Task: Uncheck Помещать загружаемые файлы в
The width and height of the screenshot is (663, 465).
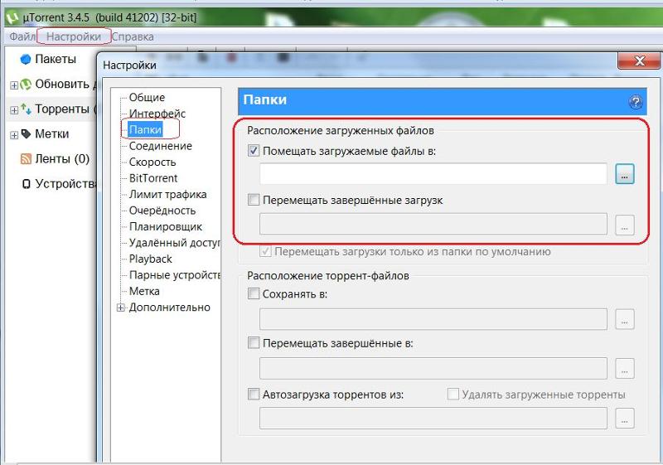Action: [x=254, y=151]
